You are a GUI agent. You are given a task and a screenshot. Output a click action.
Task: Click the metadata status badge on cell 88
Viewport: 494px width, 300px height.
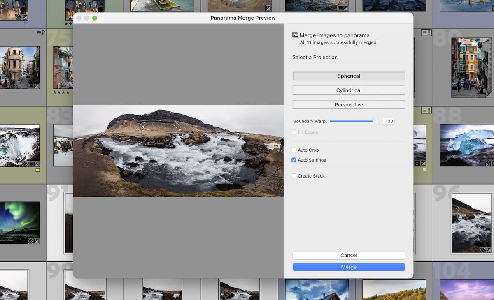426,110
